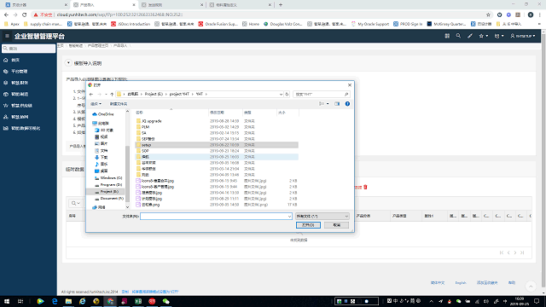Collapse the template import instructions section

pos(68,63)
